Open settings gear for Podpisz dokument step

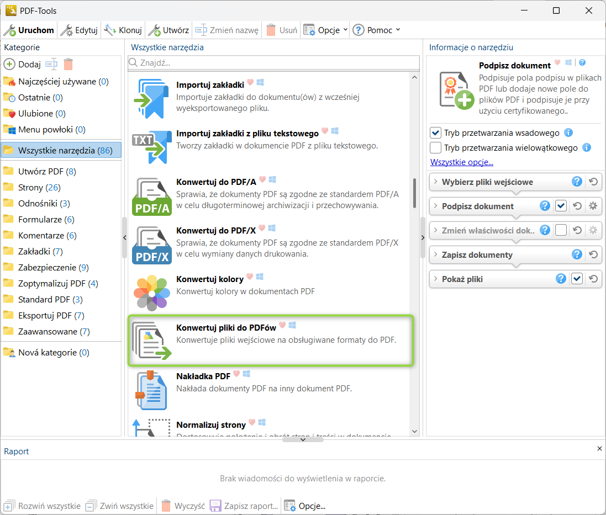(593, 206)
